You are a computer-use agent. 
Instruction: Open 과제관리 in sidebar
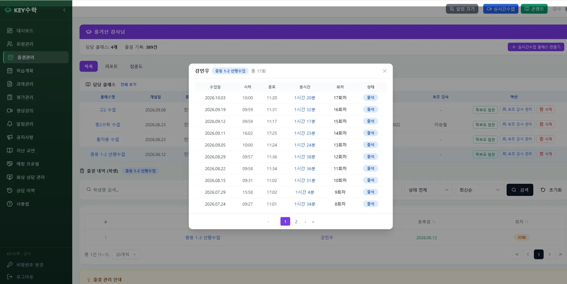(36, 84)
